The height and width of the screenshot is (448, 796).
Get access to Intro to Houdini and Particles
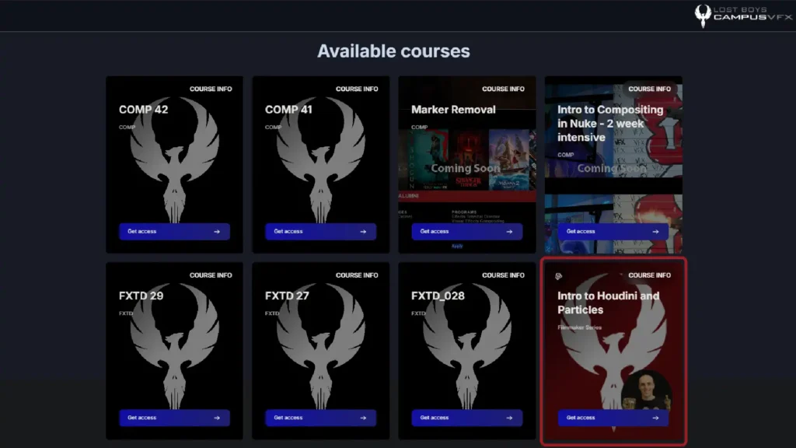[x=613, y=418]
